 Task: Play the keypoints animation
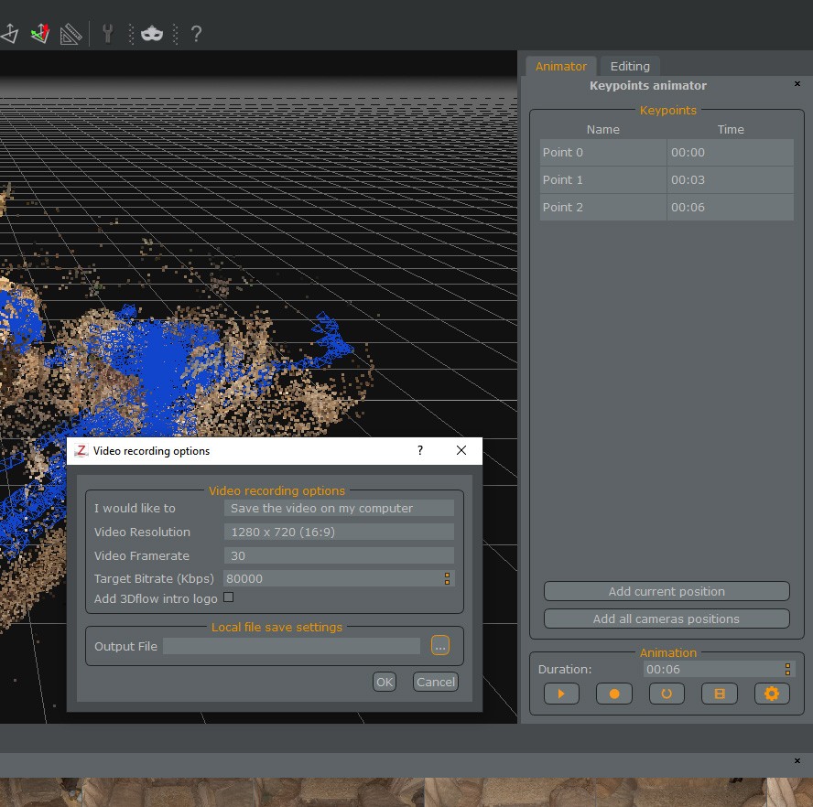(x=560, y=694)
